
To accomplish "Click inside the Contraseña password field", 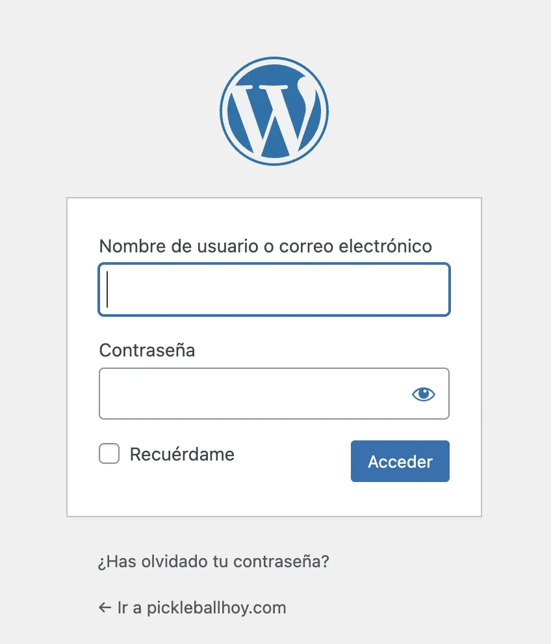I will click(253, 394).
